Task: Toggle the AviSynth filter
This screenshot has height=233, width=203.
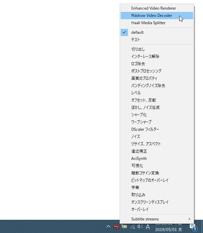Action: click(x=157, y=159)
